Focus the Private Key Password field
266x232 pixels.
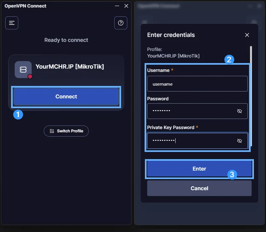(x=197, y=141)
